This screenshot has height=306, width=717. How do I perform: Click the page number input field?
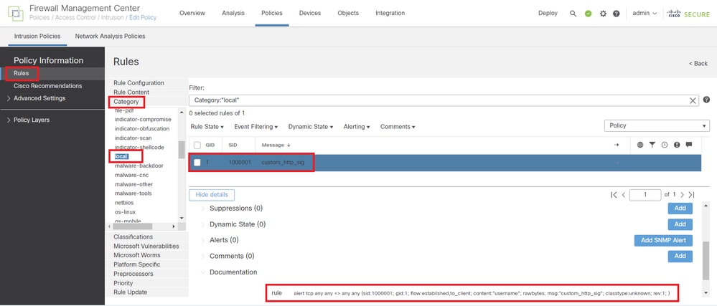pyautogui.click(x=645, y=194)
